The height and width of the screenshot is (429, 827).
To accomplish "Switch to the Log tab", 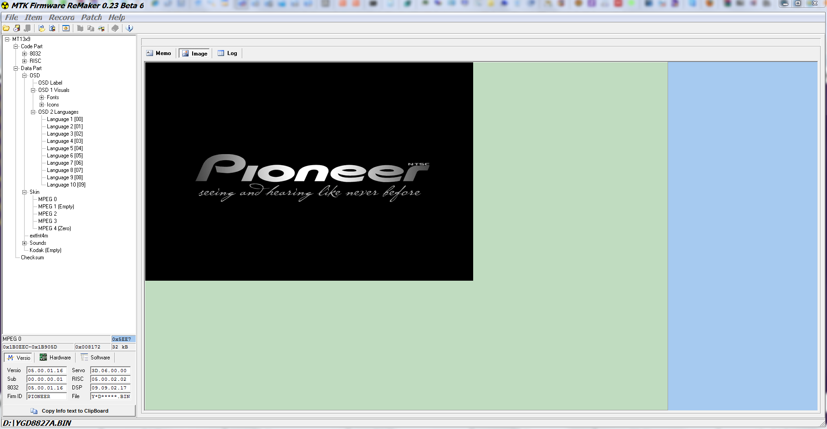I will point(227,53).
